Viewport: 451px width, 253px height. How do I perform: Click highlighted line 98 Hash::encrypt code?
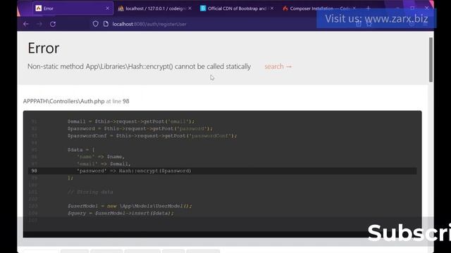pyautogui.click(x=223, y=171)
